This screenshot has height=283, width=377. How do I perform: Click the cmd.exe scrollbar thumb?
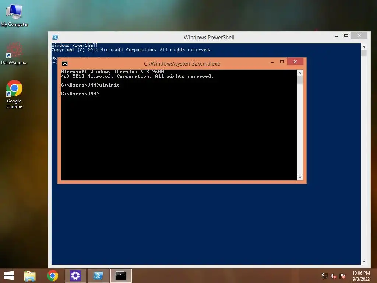[x=300, y=80]
